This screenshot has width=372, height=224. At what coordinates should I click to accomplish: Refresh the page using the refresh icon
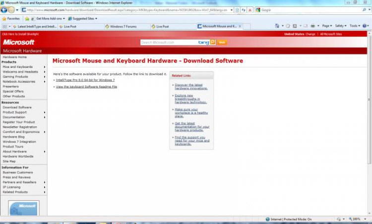[244, 10]
